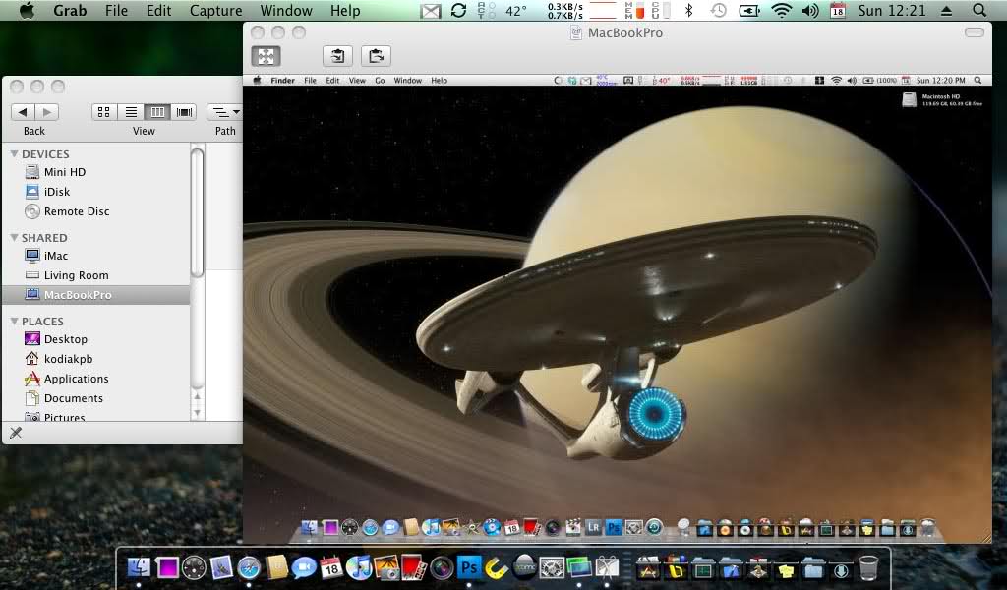Collapse the PLACES sidebar section
This screenshot has width=1007, height=590.
[14, 321]
